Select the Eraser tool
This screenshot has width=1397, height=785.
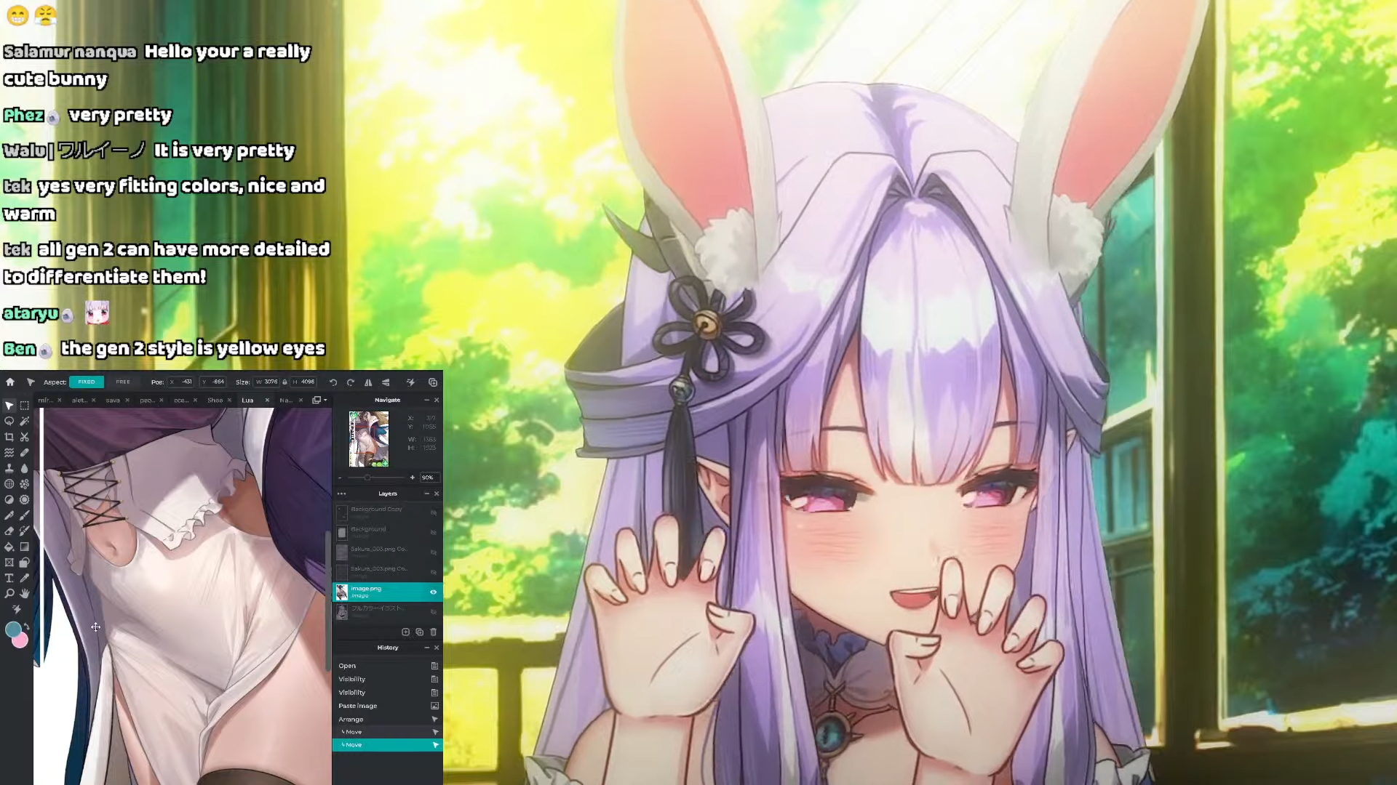pyautogui.click(x=9, y=531)
